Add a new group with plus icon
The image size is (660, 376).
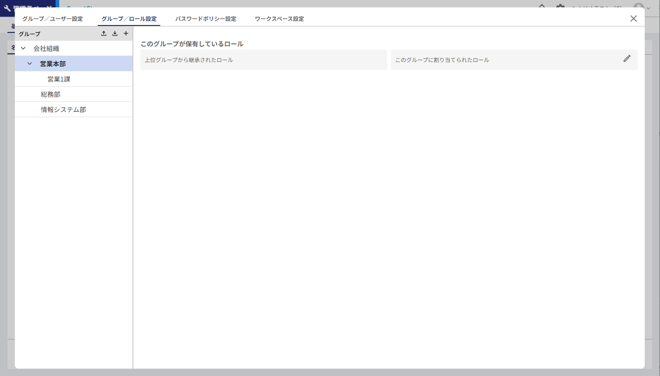click(126, 33)
